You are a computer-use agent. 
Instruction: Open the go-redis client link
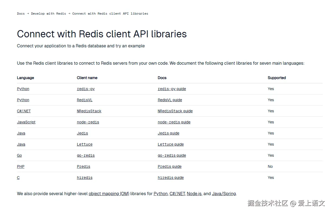(x=86, y=155)
